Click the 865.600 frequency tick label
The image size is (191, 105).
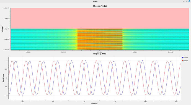135,52
